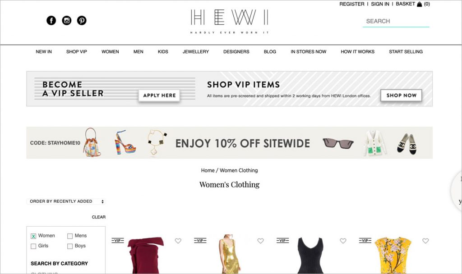Image resolution: width=462 pixels, height=274 pixels.
Task: Favorite the burgundy off-shoulder dress with heart
Action: (x=178, y=241)
